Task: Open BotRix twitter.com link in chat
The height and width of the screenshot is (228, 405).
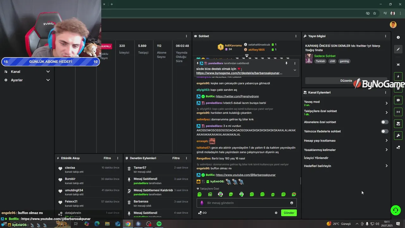Action: [237, 96]
